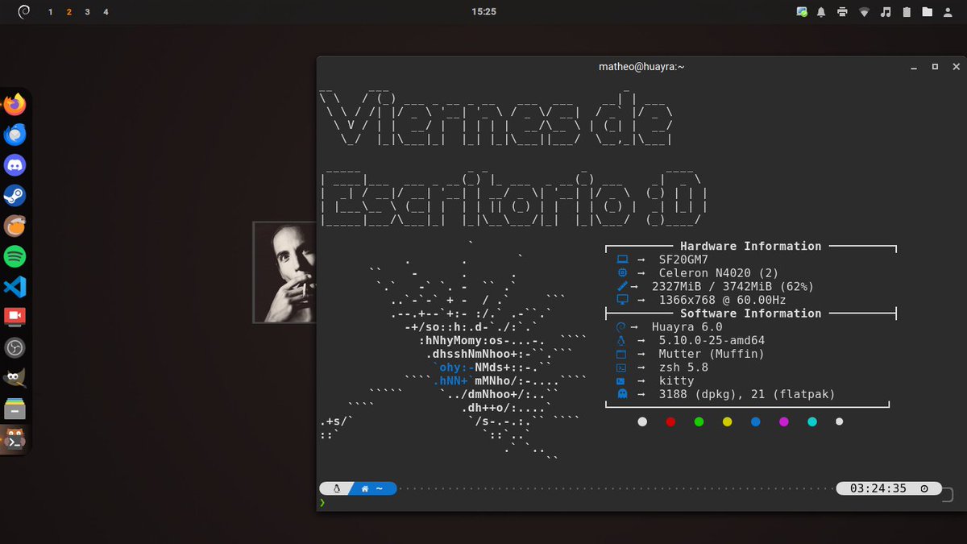Open GIMP from the dock
The width and height of the screenshot is (967, 544).
click(x=15, y=378)
